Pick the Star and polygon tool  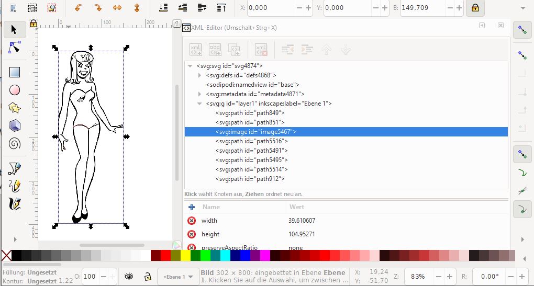click(x=15, y=108)
